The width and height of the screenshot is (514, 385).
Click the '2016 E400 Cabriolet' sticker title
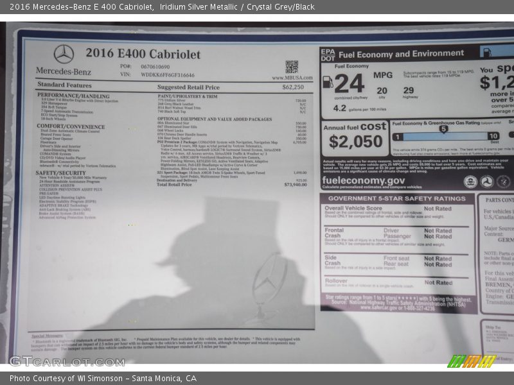[x=143, y=54]
